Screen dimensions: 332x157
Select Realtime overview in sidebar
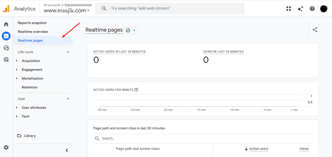[x=33, y=32]
